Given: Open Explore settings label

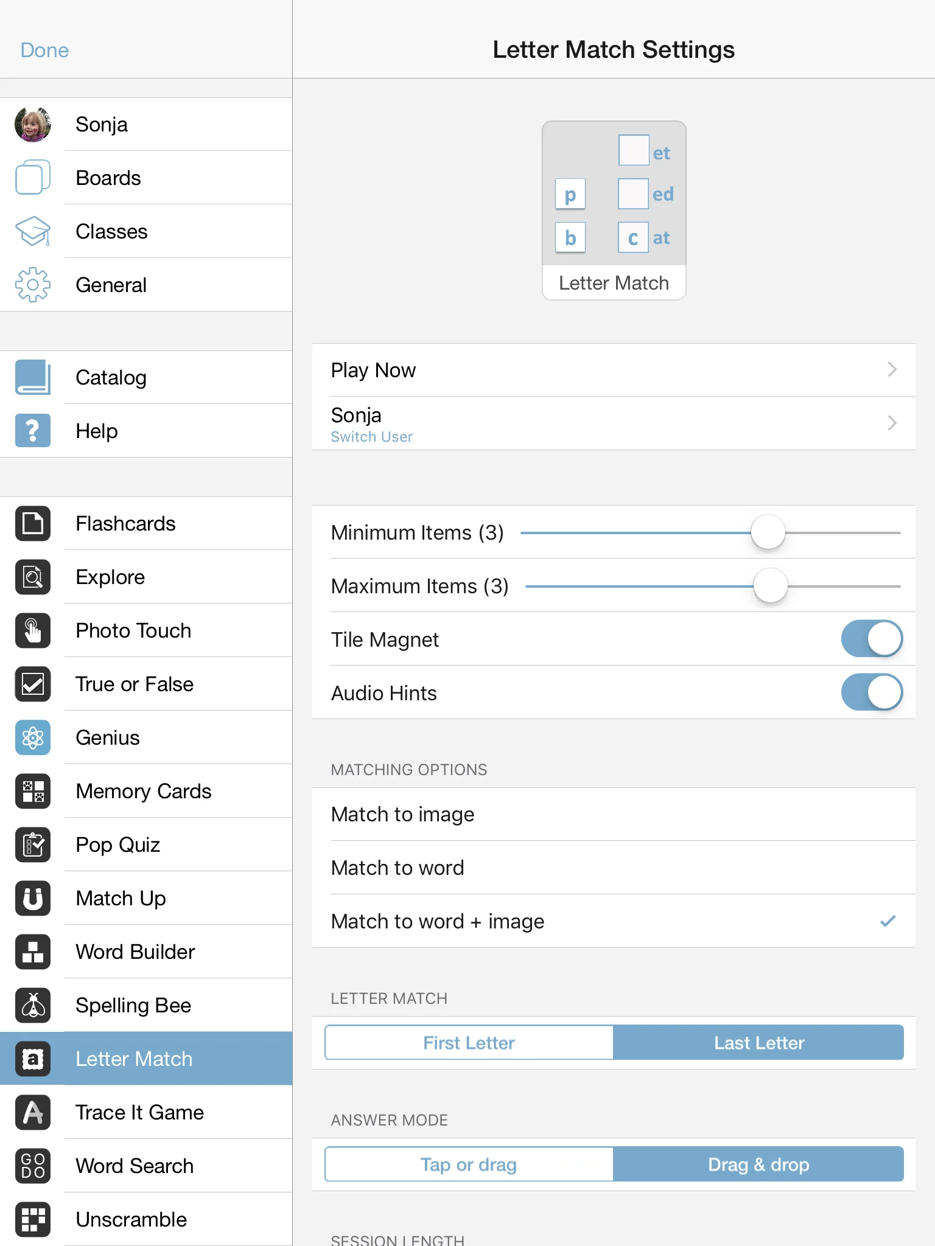Looking at the screenshot, I should pos(110,577).
